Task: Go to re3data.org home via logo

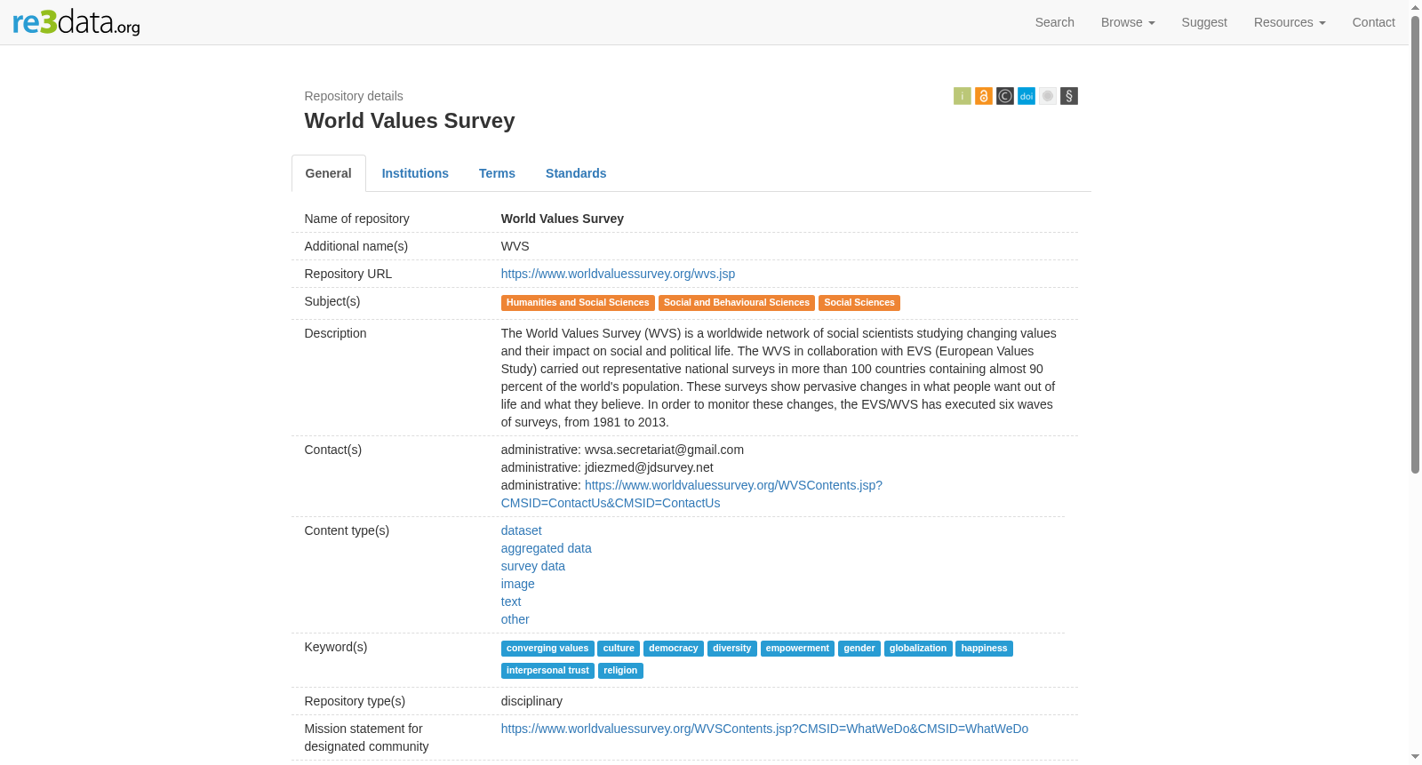Action: click(x=76, y=22)
